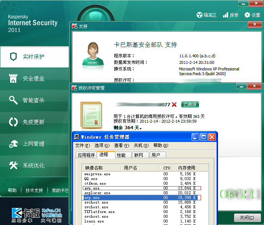Viewport: 264px width, 225px height.
Task: Open the 关机(U) menu in Task Manager
Action: point(141,146)
